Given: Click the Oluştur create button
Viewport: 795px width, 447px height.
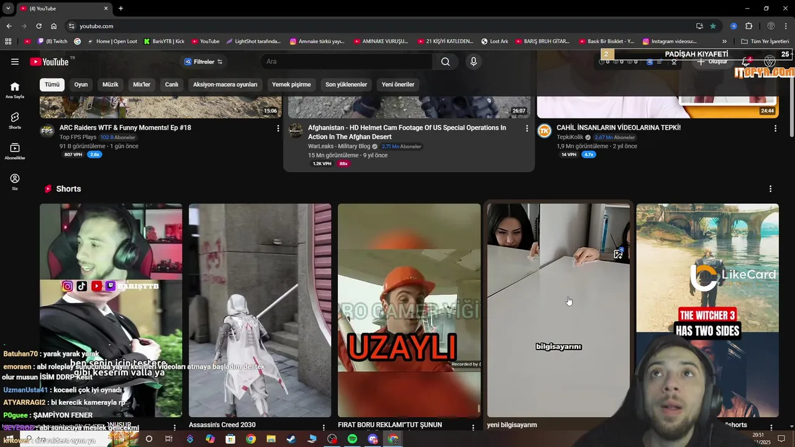Looking at the screenshot, I should [x=712, y=61].
